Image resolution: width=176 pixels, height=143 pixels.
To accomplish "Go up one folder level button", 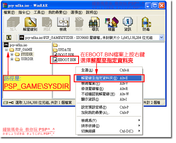I will click(x=9, y=37).
